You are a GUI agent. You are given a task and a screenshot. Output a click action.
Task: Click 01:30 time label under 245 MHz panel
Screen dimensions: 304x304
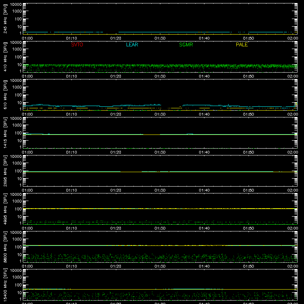tap(160, 38)
